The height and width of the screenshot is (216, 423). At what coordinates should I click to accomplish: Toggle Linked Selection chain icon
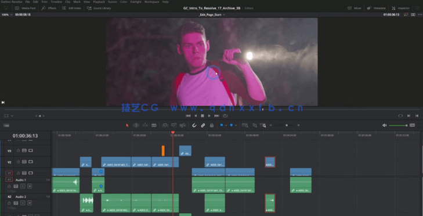(x=203, y=125)
